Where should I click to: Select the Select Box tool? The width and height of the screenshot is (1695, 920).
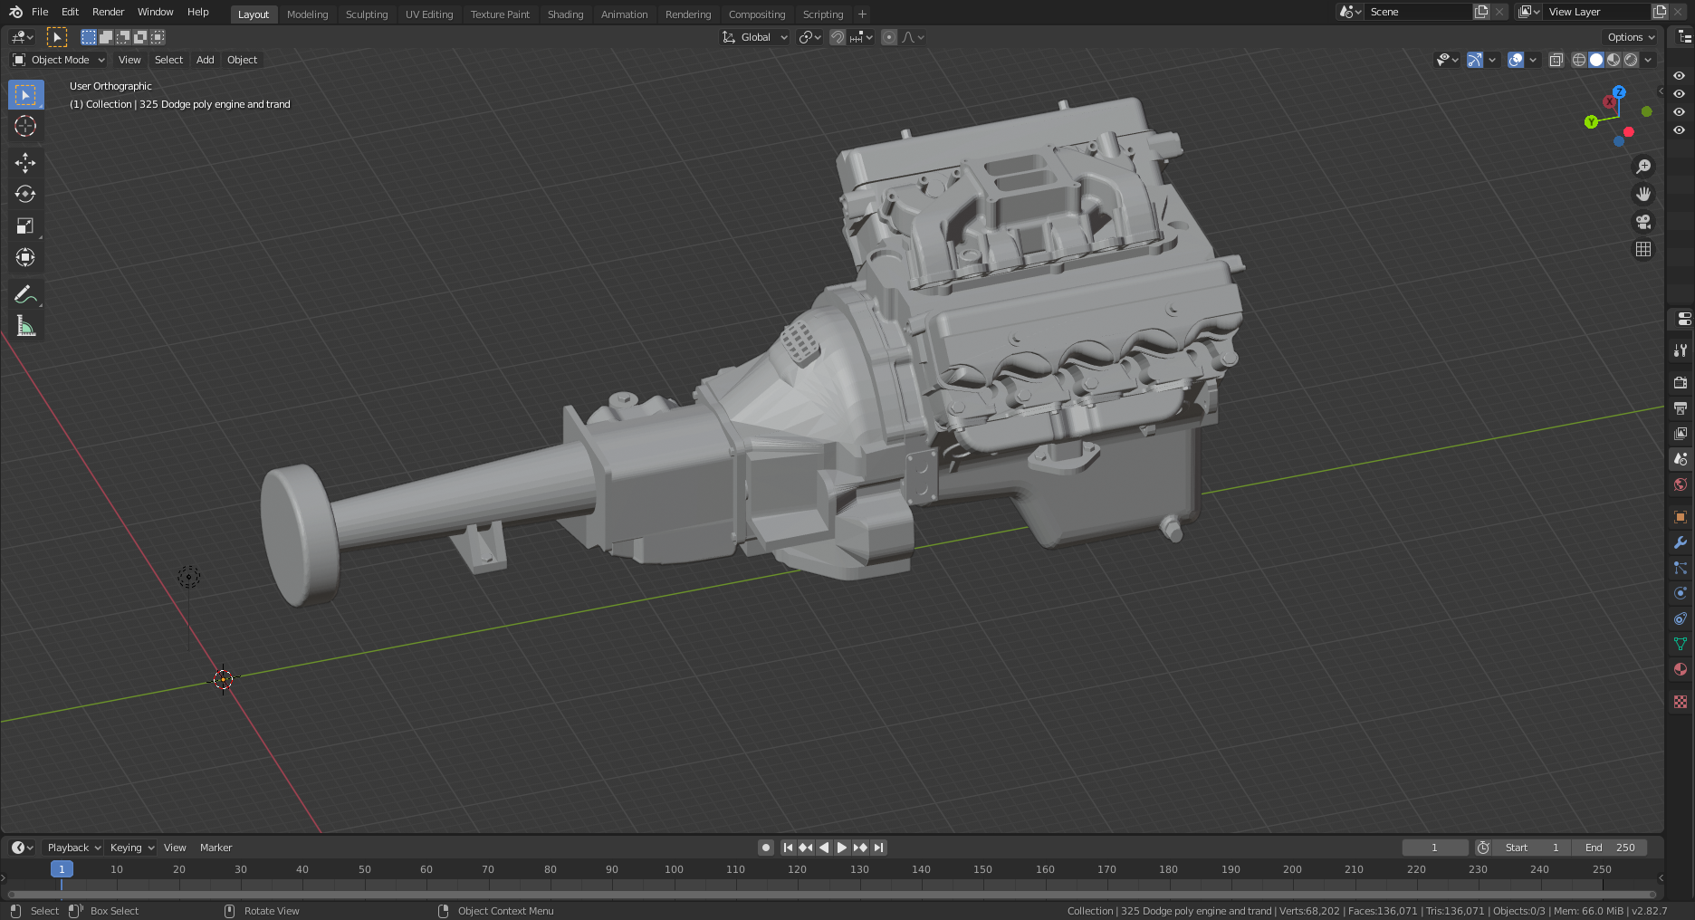coord(25,94)
